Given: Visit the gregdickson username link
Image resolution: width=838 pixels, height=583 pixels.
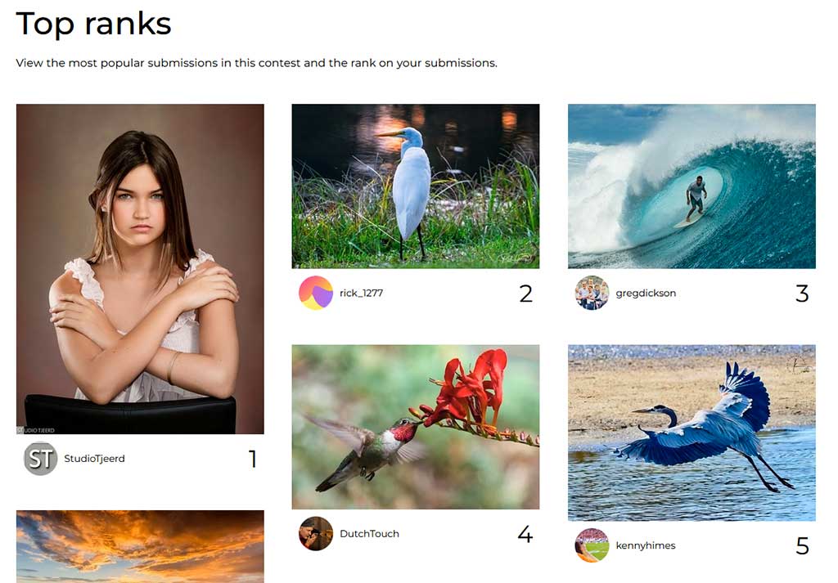Looking at the screenshot, I should [x=646, y=293].
